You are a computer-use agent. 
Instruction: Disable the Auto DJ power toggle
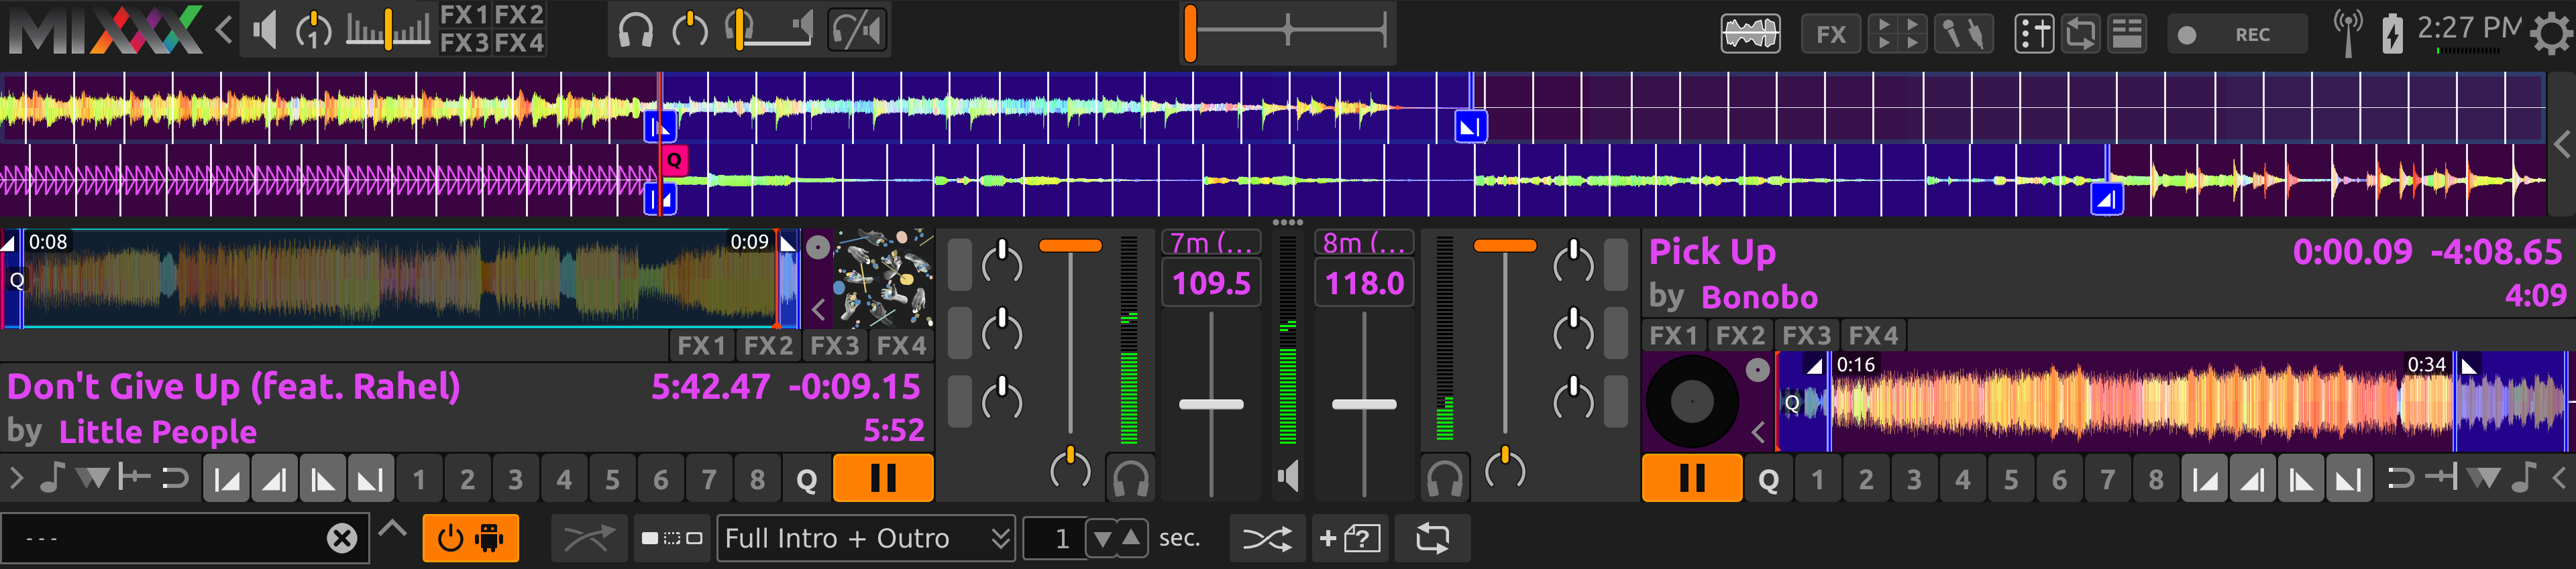[x=470, y=539]
